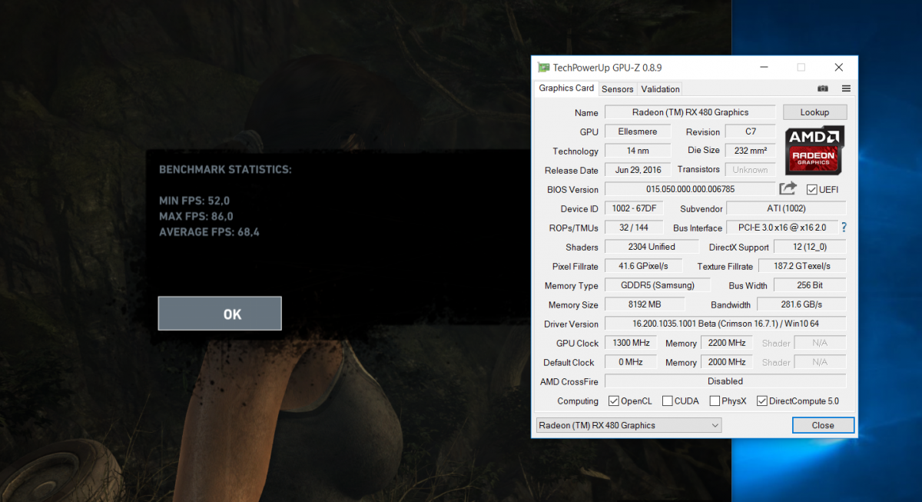Expand the Radeon RX 480 Graphics dropdown

tap(628, 425)
